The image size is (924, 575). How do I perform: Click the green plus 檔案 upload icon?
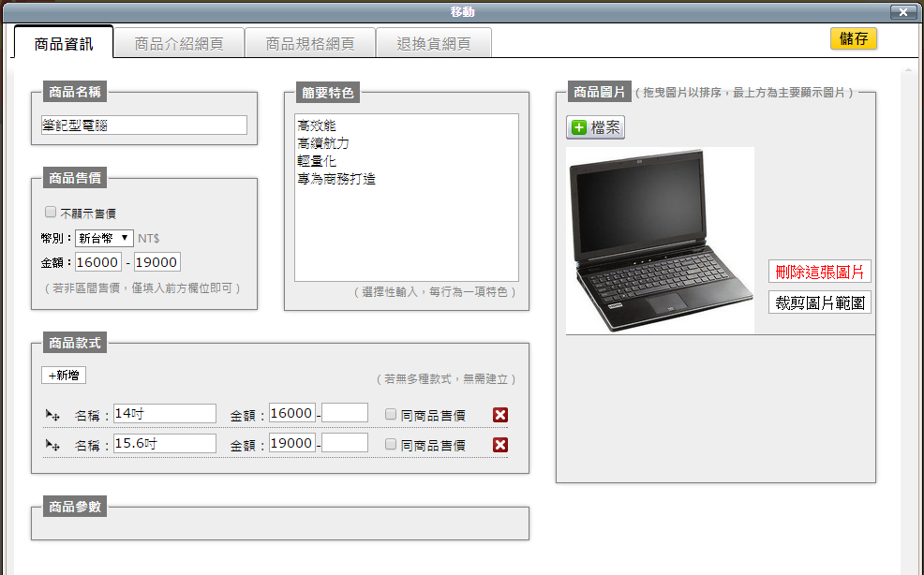point(579,127)
